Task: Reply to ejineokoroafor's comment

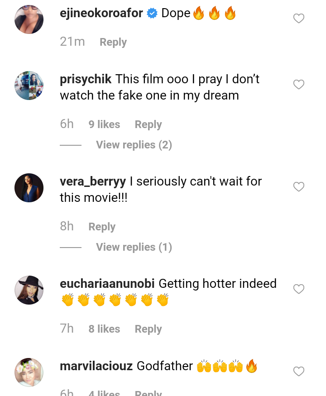Action: [x=113, y=42]
